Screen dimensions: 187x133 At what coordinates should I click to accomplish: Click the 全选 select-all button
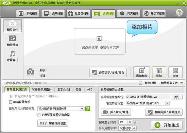click(175, 72)
